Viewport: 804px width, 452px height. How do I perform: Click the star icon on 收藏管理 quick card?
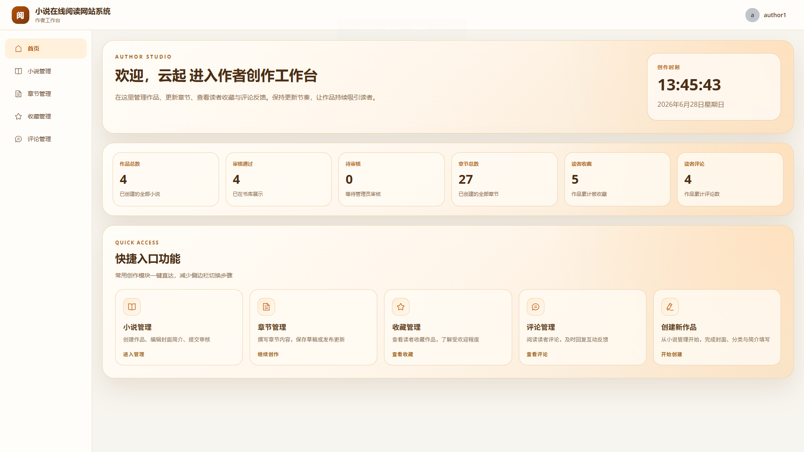click(x=401, y=307)
